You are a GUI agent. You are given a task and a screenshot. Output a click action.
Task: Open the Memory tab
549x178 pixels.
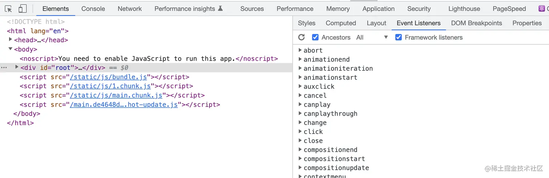point(338,9)
